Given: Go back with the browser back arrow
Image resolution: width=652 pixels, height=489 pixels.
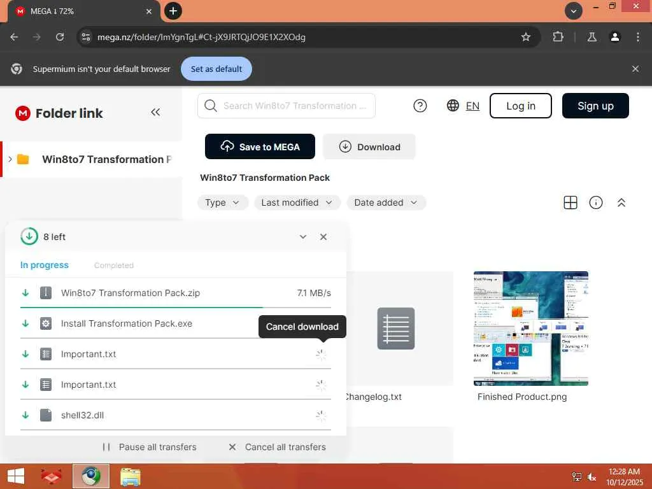Looking at the screenshot, I should [14, 37].
